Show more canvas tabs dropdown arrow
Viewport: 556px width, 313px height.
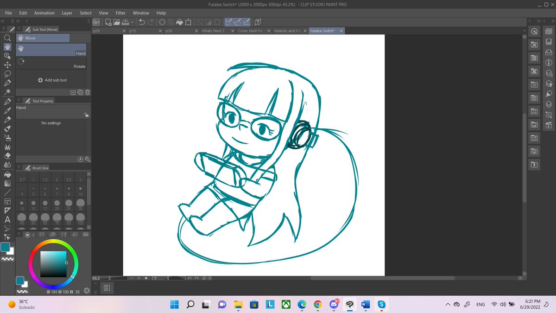click(x=524, y=31)
